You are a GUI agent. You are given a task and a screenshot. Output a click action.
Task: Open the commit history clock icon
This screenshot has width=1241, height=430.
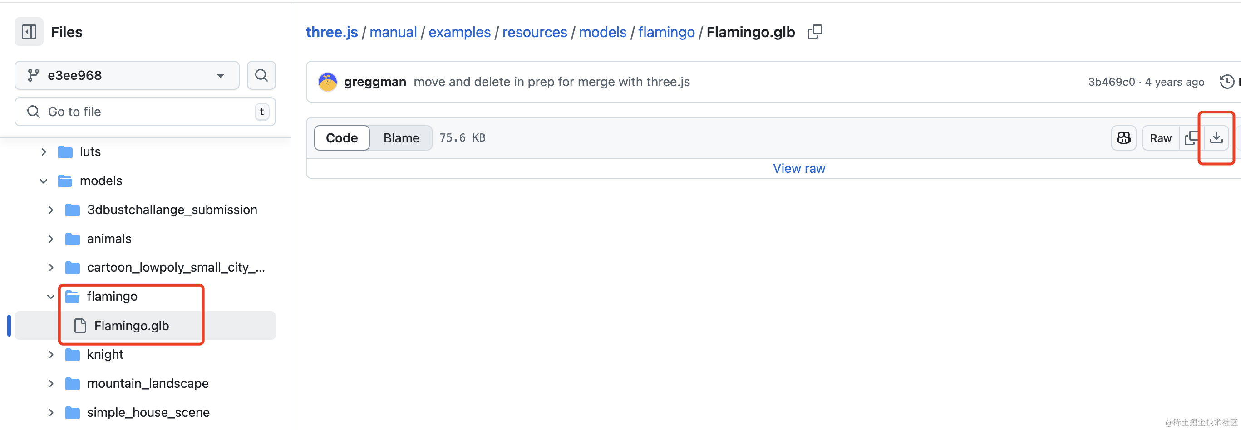click(x=1226, y=82)
